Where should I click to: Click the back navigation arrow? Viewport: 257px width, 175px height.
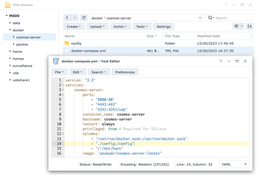(67, 18)
